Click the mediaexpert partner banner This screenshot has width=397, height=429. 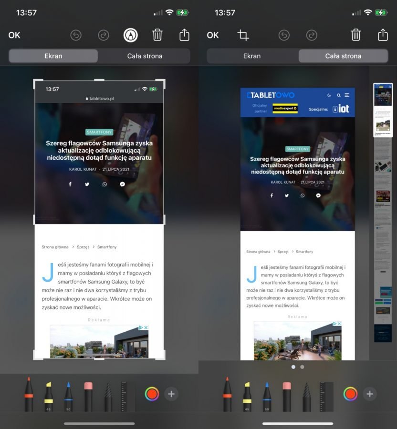coord(285,108)
